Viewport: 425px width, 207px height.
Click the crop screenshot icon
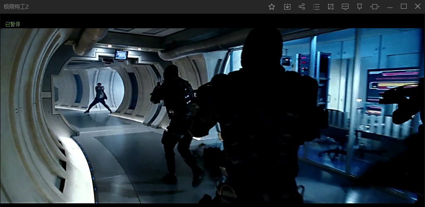[331, 7]
